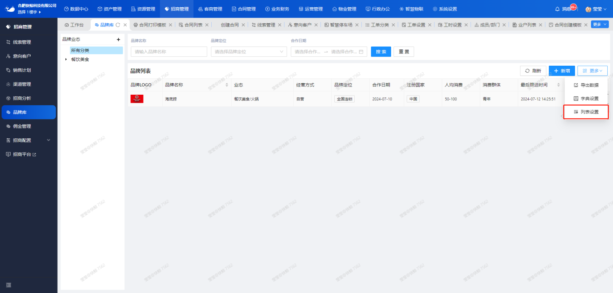The height and width of the screenshot is (293, 613).
Task: Select 列表设置 from the dropdown menu
Action: point(586,112)
